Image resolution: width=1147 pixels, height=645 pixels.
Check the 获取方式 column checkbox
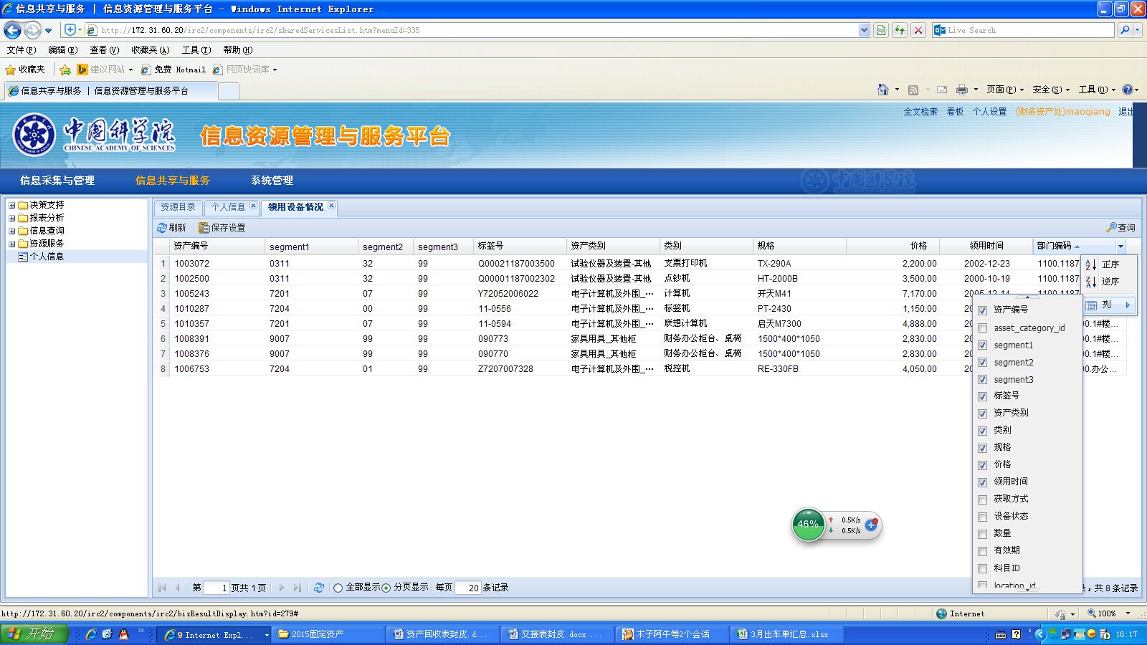pos(983,500)
